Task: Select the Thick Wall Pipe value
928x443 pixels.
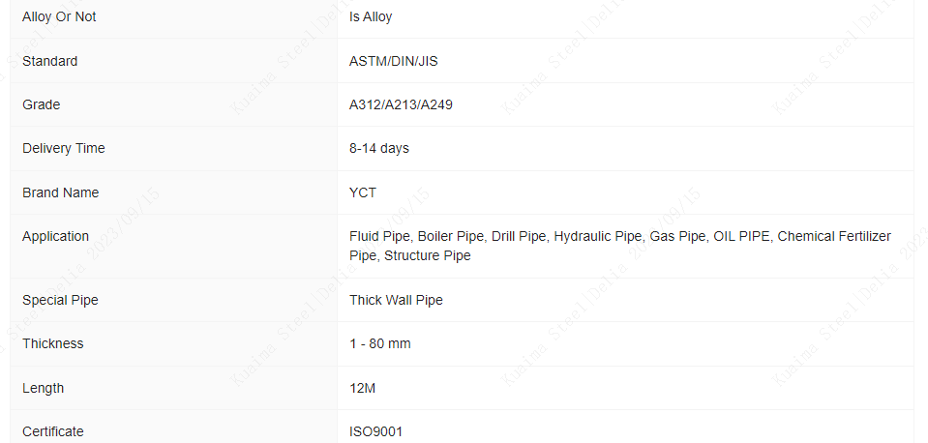Action: [x=396, y=301]
